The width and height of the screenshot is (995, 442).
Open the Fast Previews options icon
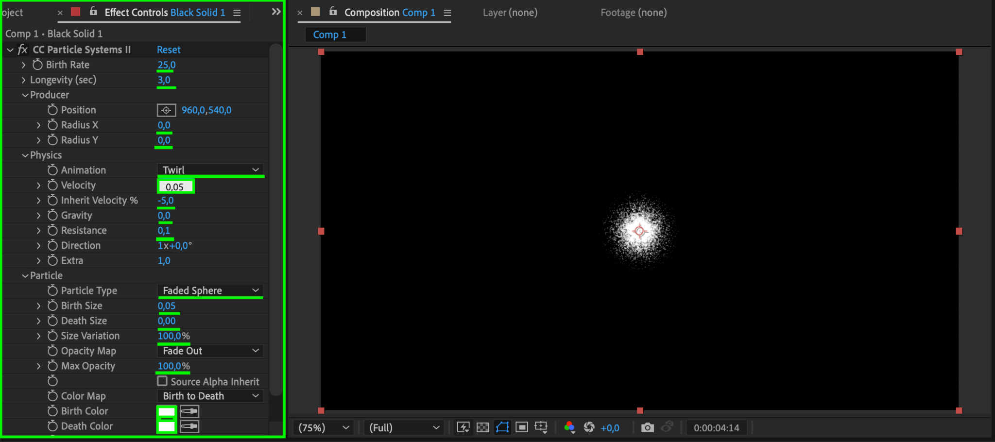point(463,427)
